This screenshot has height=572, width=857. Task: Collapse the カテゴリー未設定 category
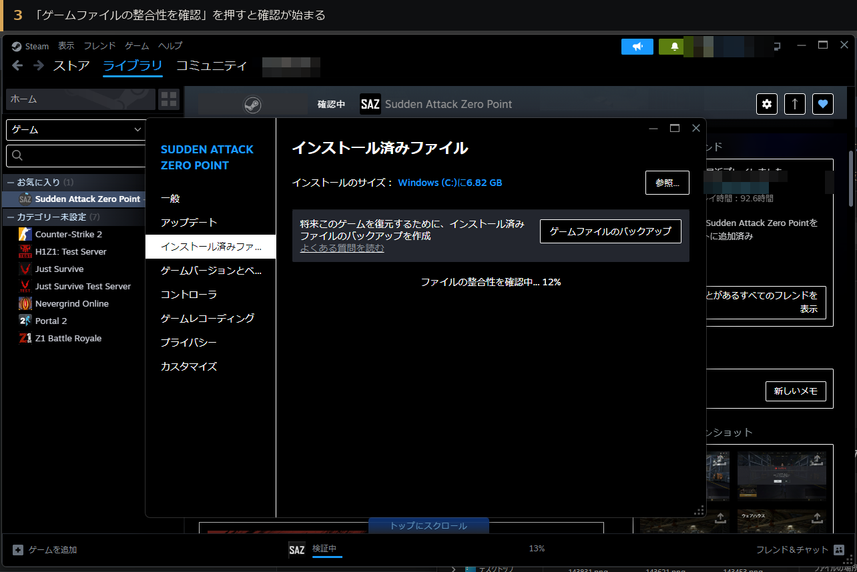coord(10,217)
